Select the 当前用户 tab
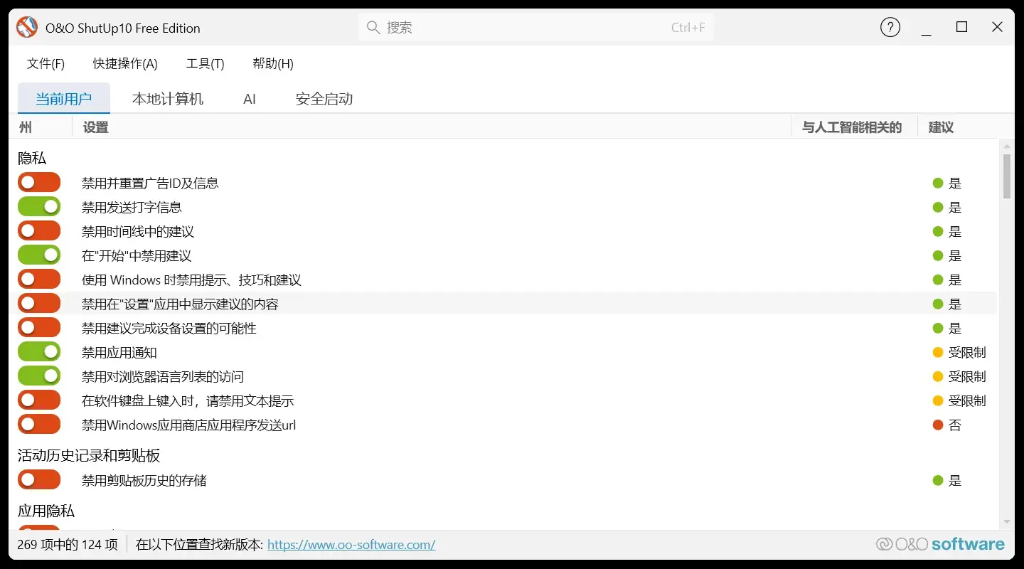This screenshot has height=569, width=1024. [x=64, y=99]
